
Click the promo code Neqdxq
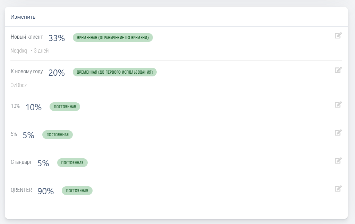19,51
